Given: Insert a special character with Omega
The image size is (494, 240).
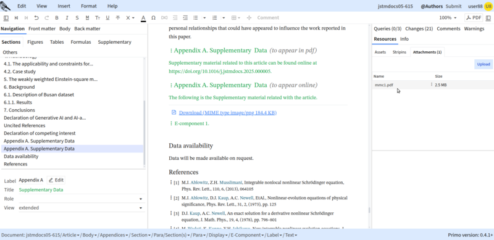Looking at the screenshot, I should point(153,18).
